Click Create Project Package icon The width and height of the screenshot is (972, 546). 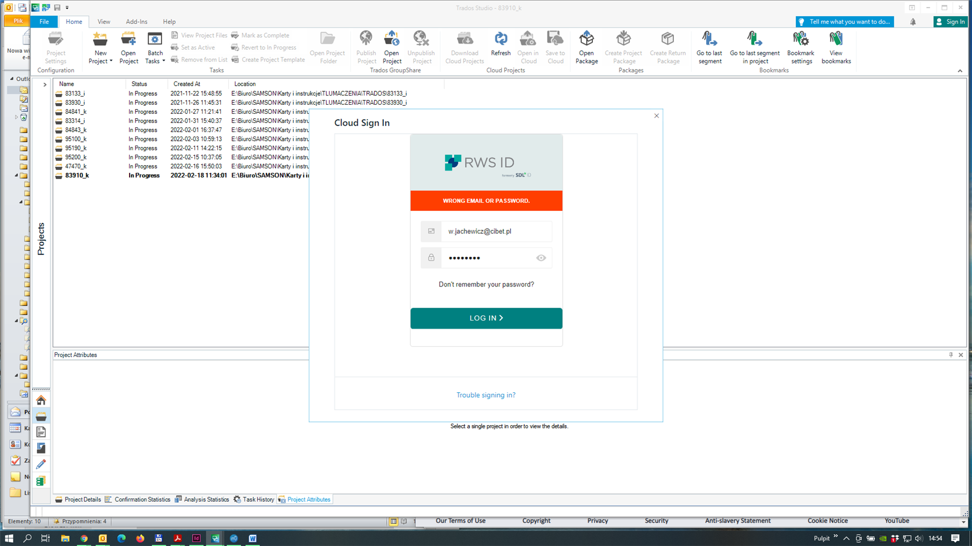[x=624, y=39]
